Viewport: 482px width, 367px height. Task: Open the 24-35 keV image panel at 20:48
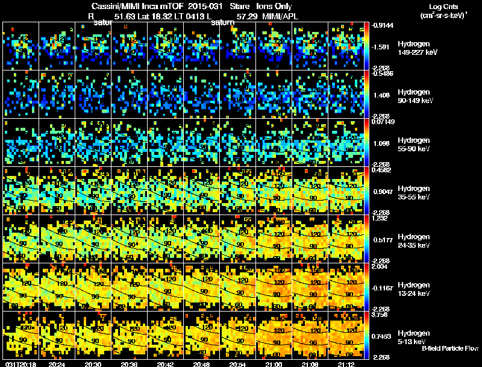202,239
